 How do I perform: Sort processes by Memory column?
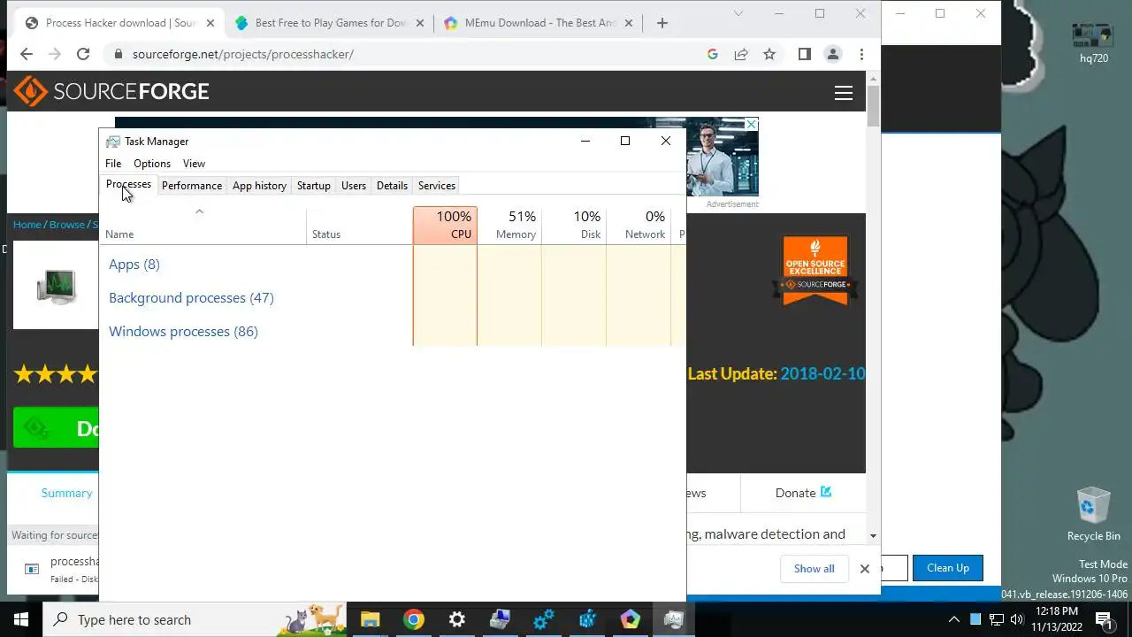point(509,225)
